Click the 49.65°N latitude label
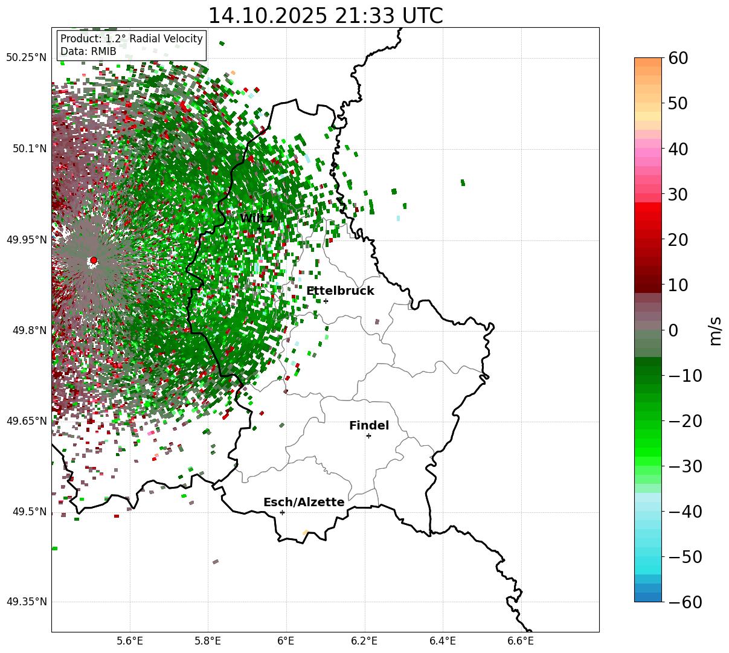Screen dimensions: 729x653 click(x=27, y=421)
